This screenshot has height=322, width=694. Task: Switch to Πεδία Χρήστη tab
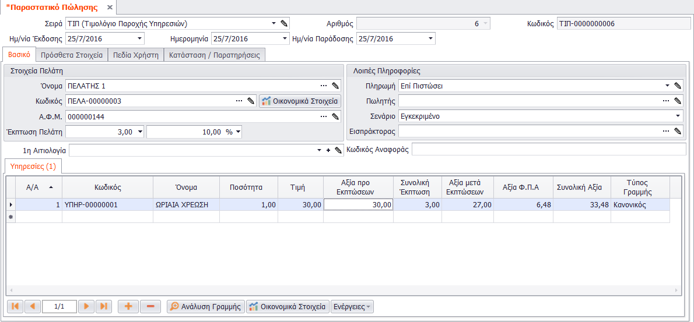coord(135,55)
